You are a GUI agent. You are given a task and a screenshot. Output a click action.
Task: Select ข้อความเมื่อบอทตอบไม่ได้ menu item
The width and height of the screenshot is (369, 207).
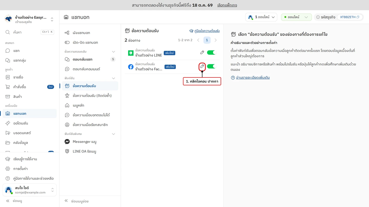(90, 115)
